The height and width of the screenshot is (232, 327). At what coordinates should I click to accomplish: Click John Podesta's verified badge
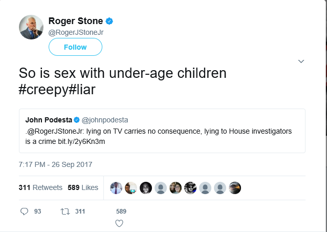click(76, 120)
